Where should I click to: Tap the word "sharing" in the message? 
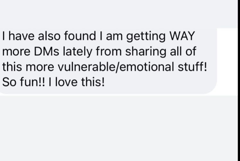pyautogui.click(x=146, y=52)
